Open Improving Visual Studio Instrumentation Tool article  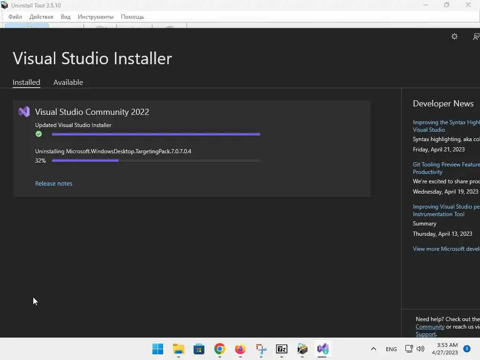click(x=446, y=210)
